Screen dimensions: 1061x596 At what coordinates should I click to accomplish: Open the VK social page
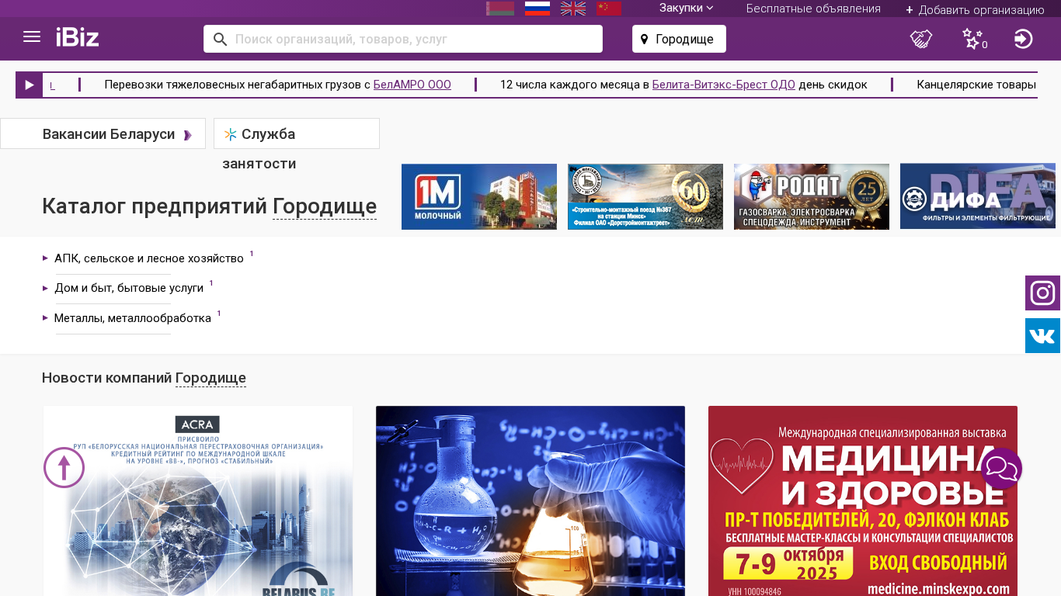(1042, 336)
